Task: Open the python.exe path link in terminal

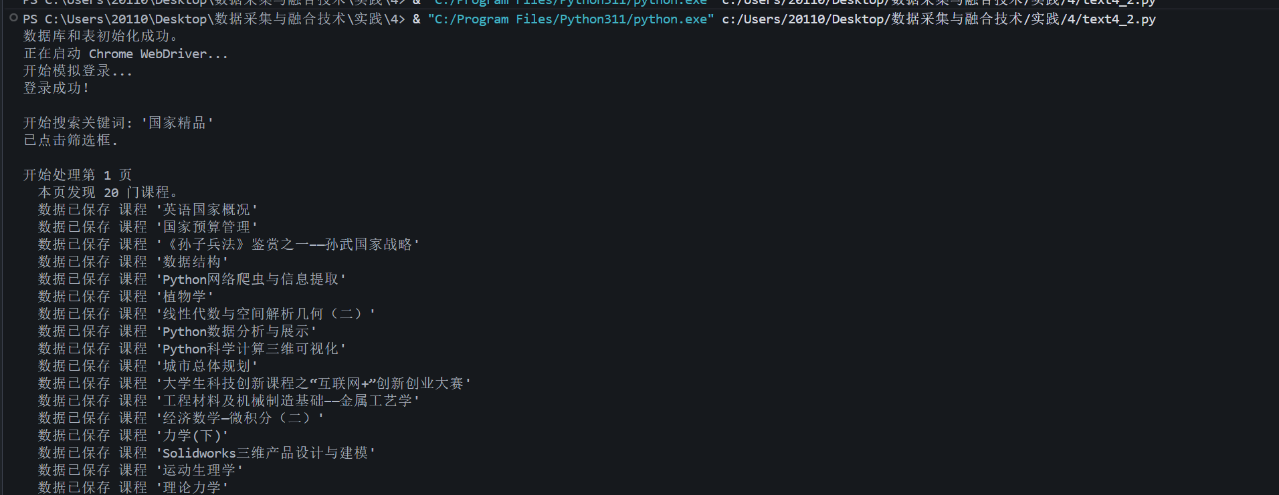Action: [571, 19]
